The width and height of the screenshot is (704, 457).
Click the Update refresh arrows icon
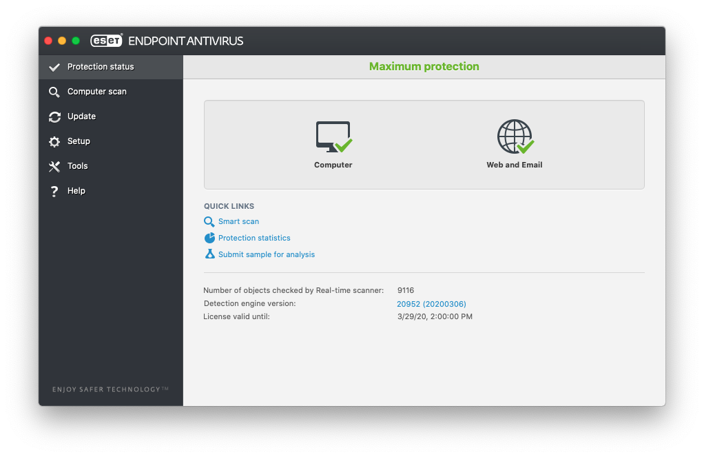(x=54, y=116)
